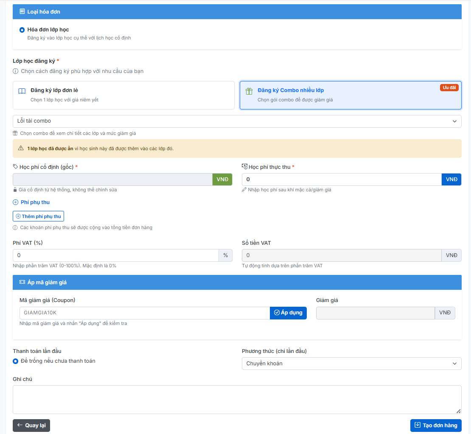This screenshot has height=434, width=471.
Task: Click the plus icon beside Phí phụ thu
Action: pos(16,202)
